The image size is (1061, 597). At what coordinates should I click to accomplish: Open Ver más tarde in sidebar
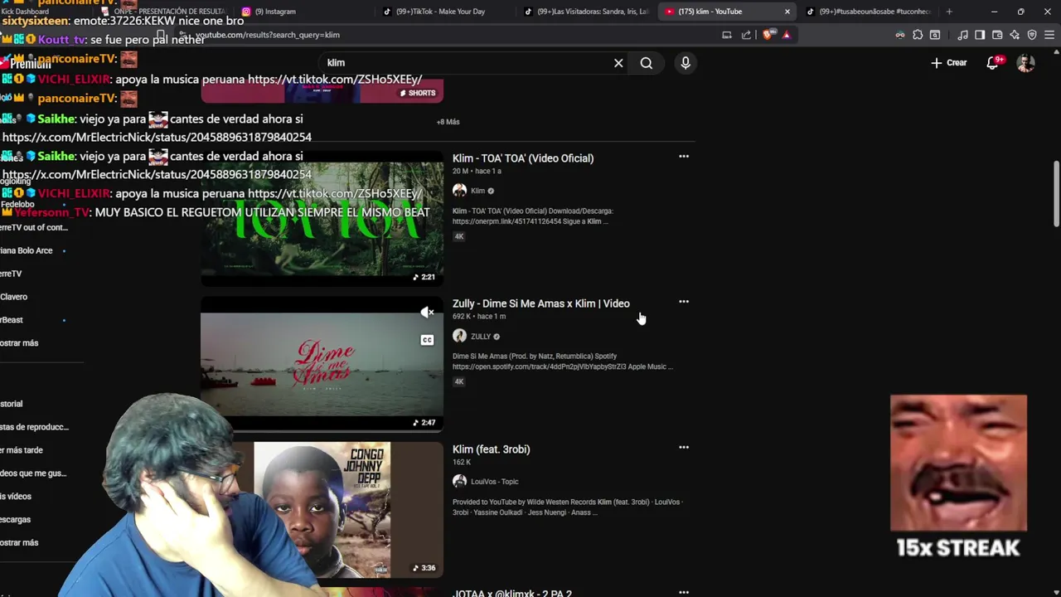coord(22,450)
